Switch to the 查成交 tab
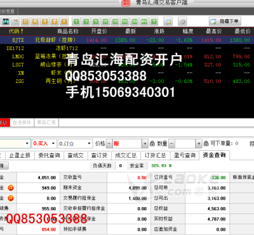 (x=76, y=155)
